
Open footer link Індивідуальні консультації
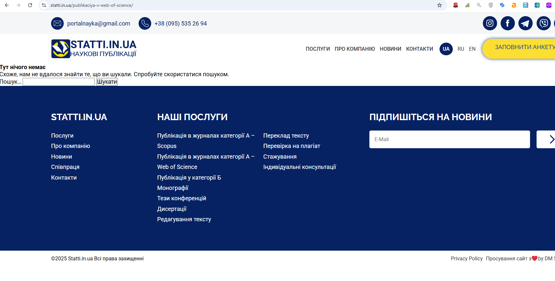click(x=299, y=167)
